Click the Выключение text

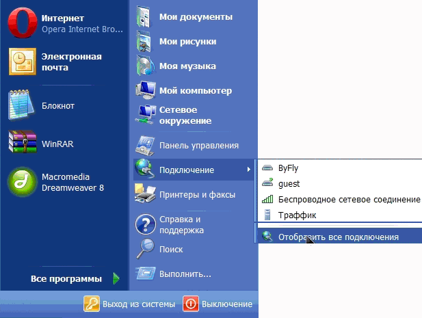tap(227, 304)
